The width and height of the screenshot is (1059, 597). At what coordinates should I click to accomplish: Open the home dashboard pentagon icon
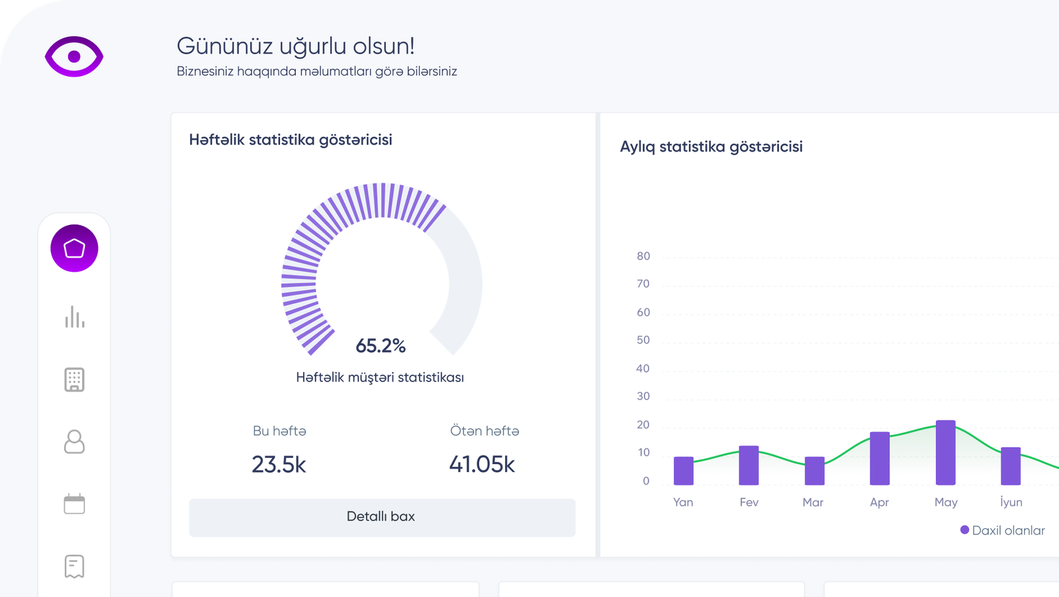tap(74, 248)
